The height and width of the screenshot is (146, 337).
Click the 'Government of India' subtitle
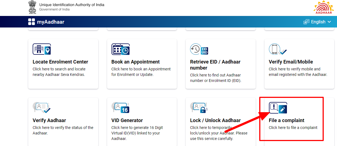point(55,10)
